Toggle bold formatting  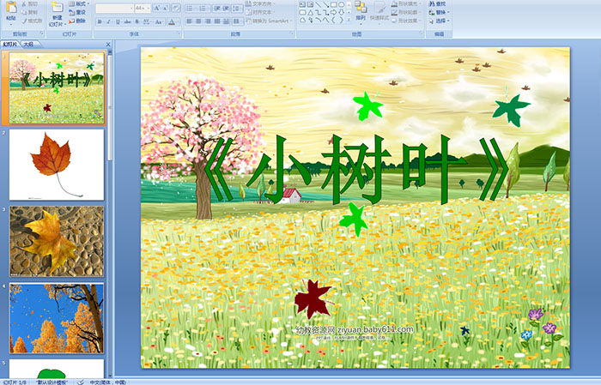coord(100,21)
